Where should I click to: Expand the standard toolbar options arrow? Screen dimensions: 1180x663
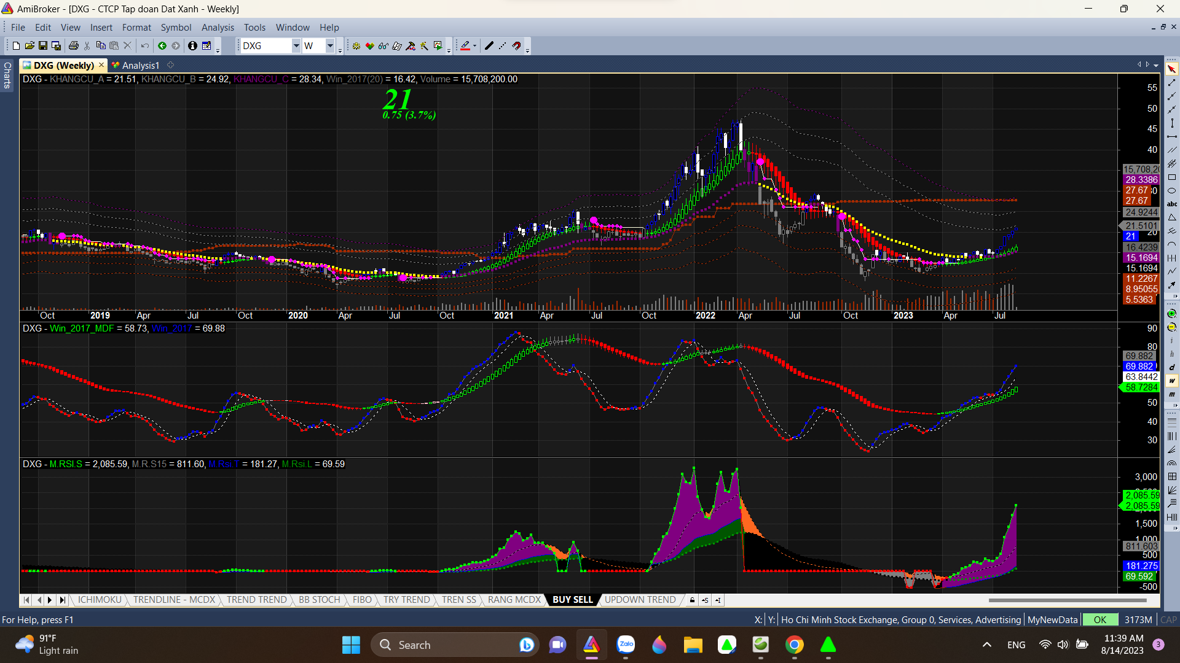coord(218,51)
